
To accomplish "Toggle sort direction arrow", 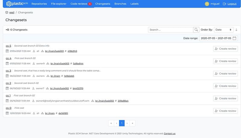I will (236, 30).
